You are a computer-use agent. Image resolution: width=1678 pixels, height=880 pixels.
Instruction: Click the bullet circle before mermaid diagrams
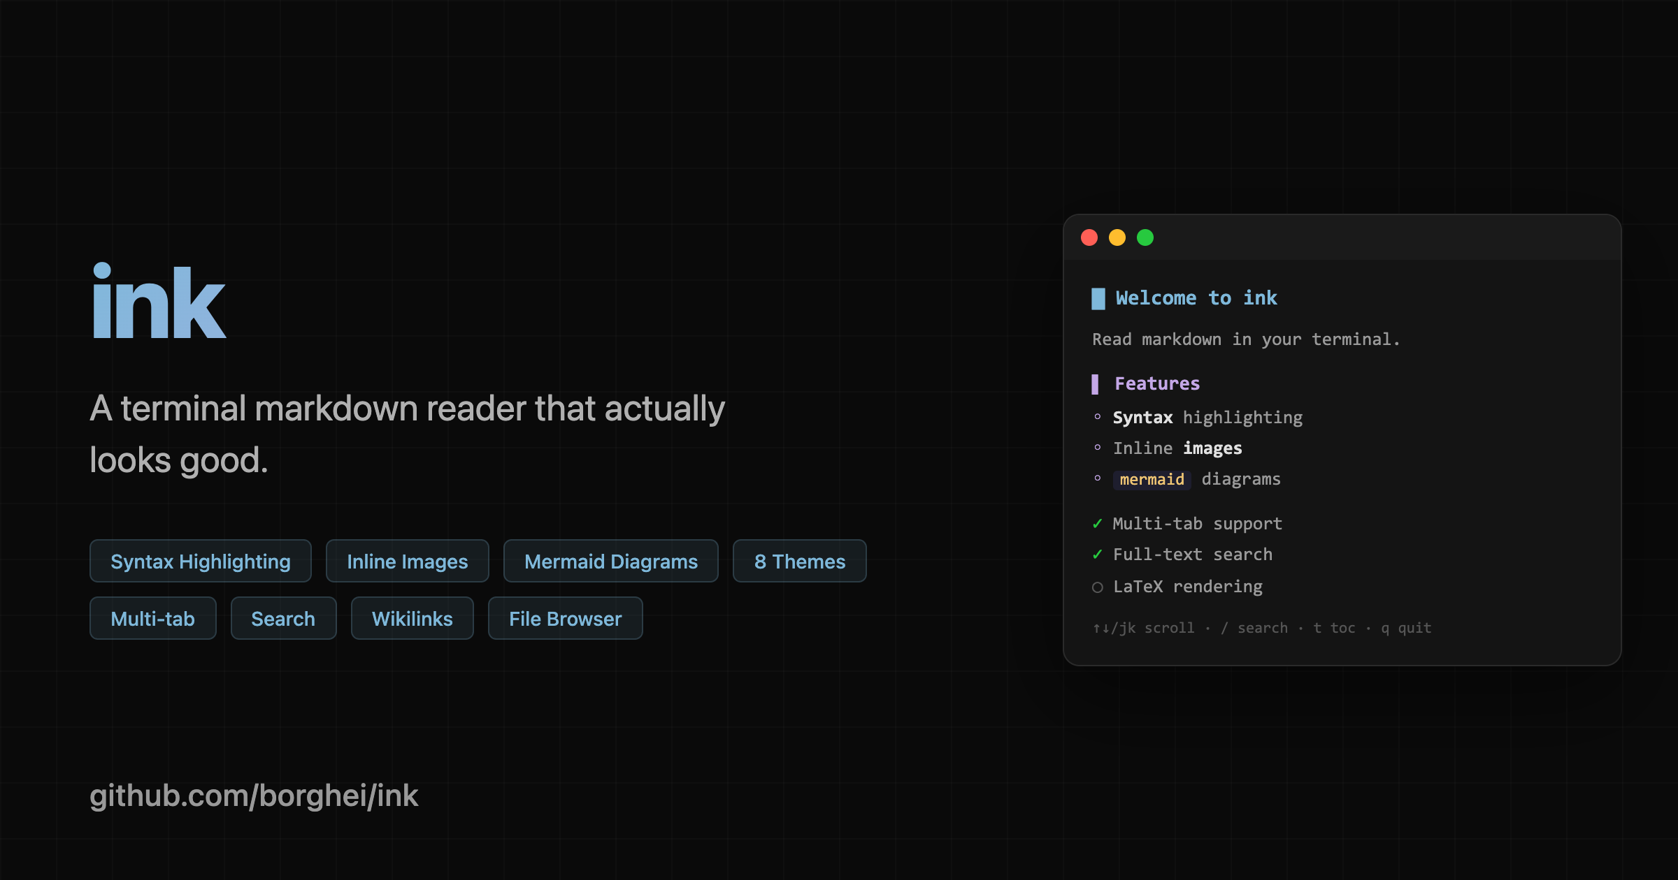pos(1098,478)
